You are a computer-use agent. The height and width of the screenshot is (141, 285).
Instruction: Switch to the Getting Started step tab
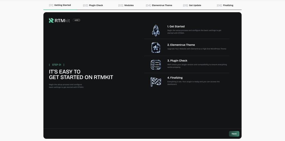(x=60, y=5)
